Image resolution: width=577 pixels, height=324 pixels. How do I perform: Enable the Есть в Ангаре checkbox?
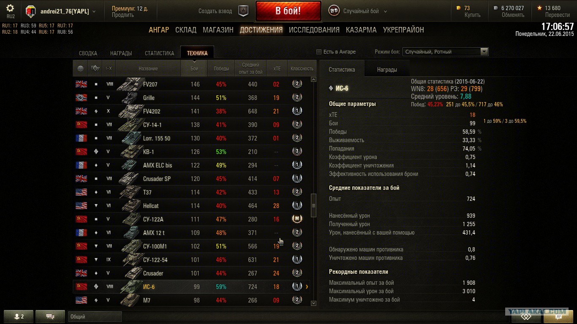[x=319, y=52]
